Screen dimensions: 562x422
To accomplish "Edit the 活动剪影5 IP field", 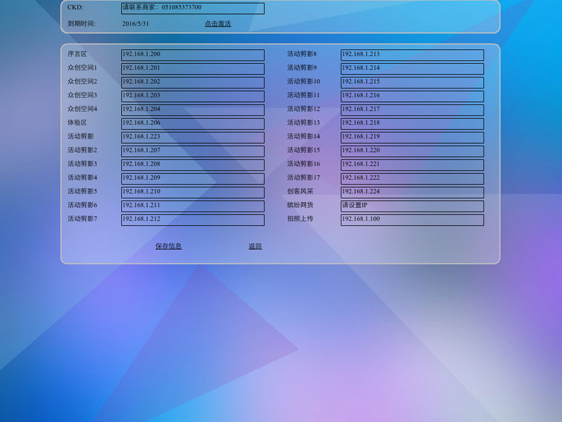I will [x=193, y=192].
